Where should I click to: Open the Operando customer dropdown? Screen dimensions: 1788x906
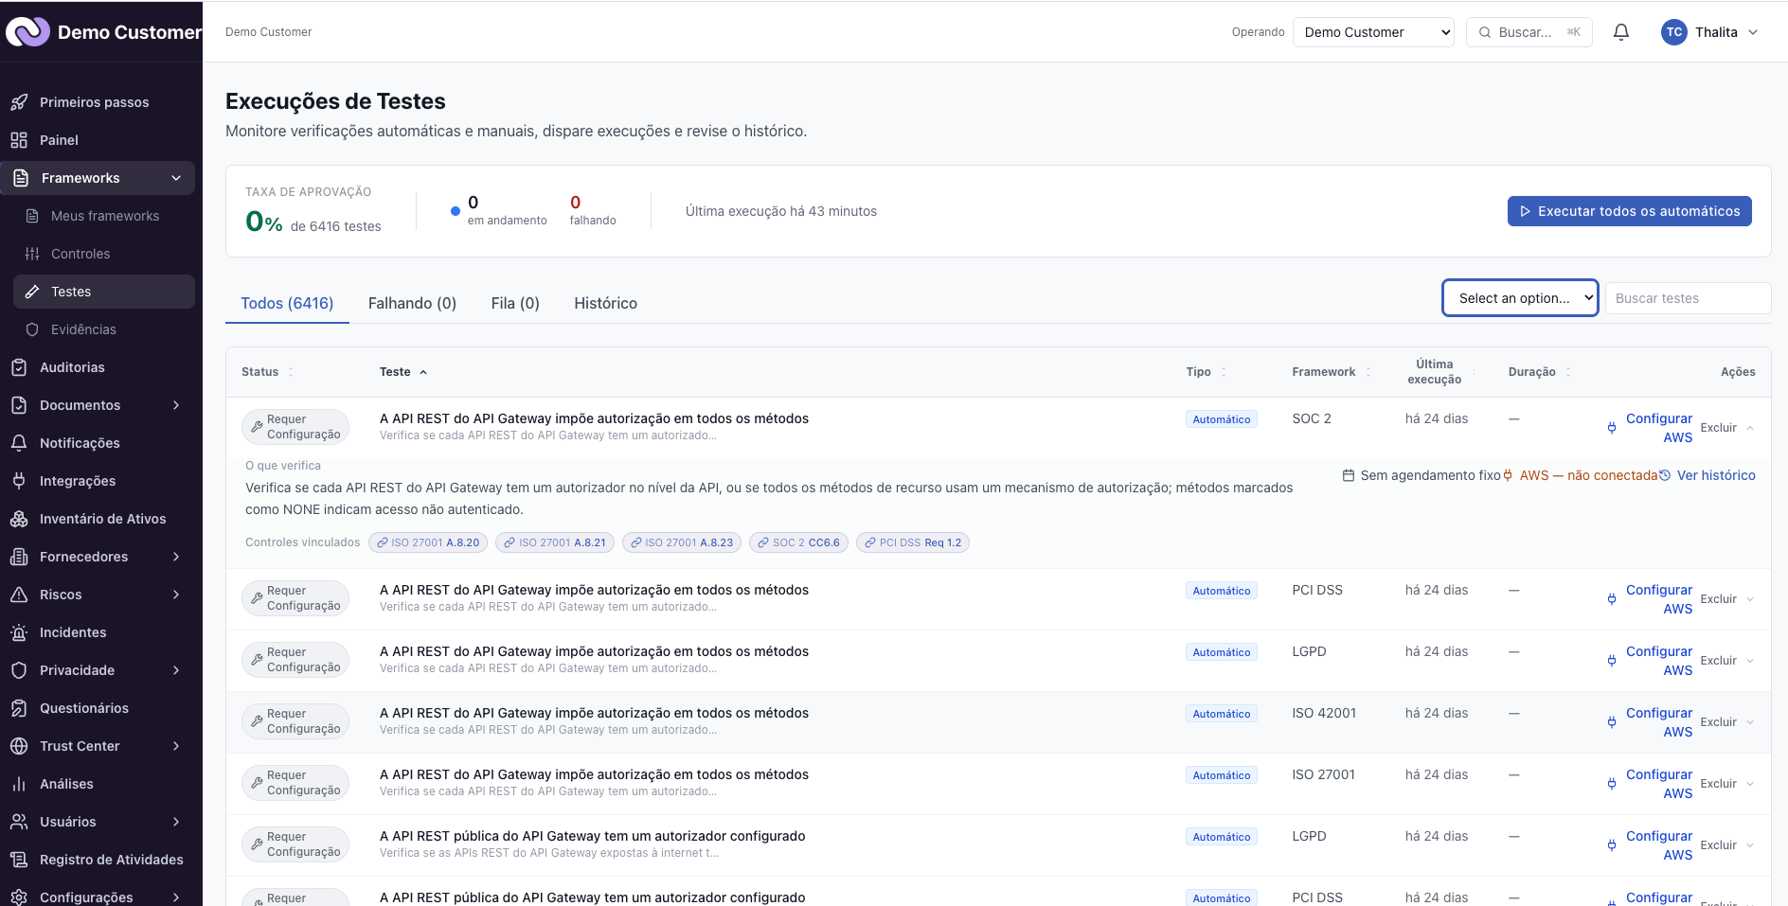(1373, 32)
